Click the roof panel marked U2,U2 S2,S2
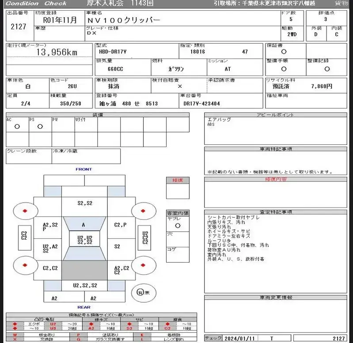353x343 pixels. (84, 240)
